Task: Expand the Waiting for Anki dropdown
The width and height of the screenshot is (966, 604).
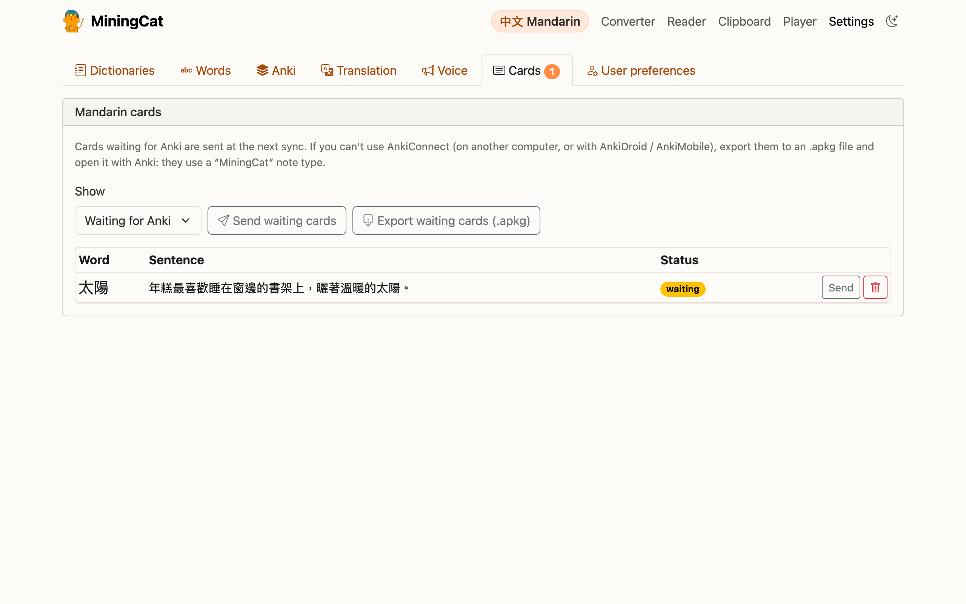Action: 138,220
